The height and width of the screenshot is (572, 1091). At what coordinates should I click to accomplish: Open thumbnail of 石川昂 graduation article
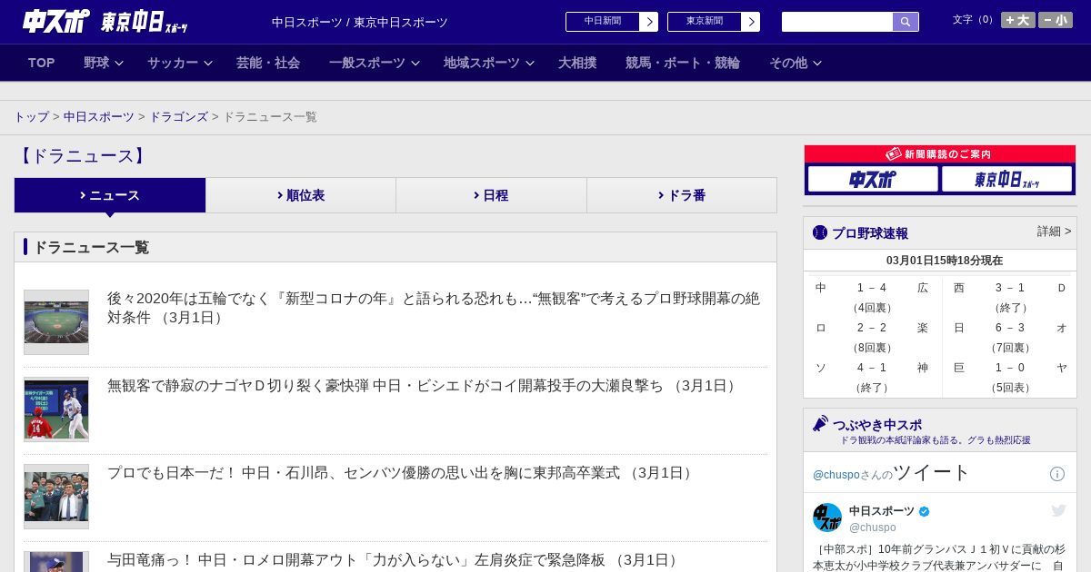coord(56,497)
